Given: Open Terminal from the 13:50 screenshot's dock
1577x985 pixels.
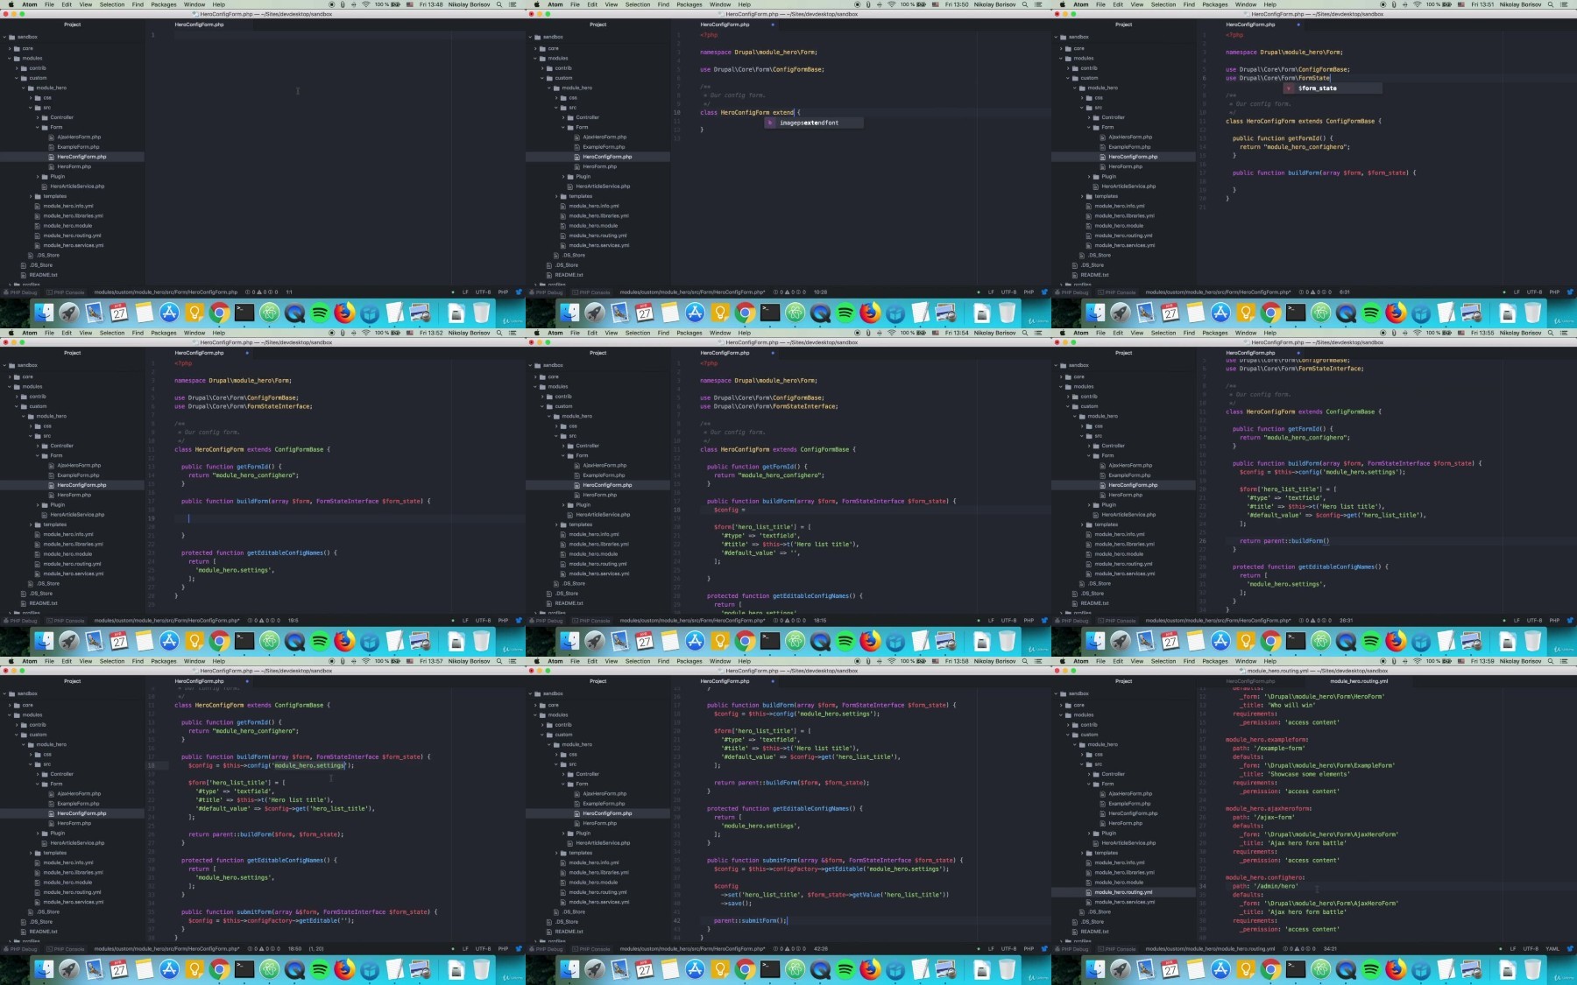Looking at the screenshot, I should pos(770,313).
